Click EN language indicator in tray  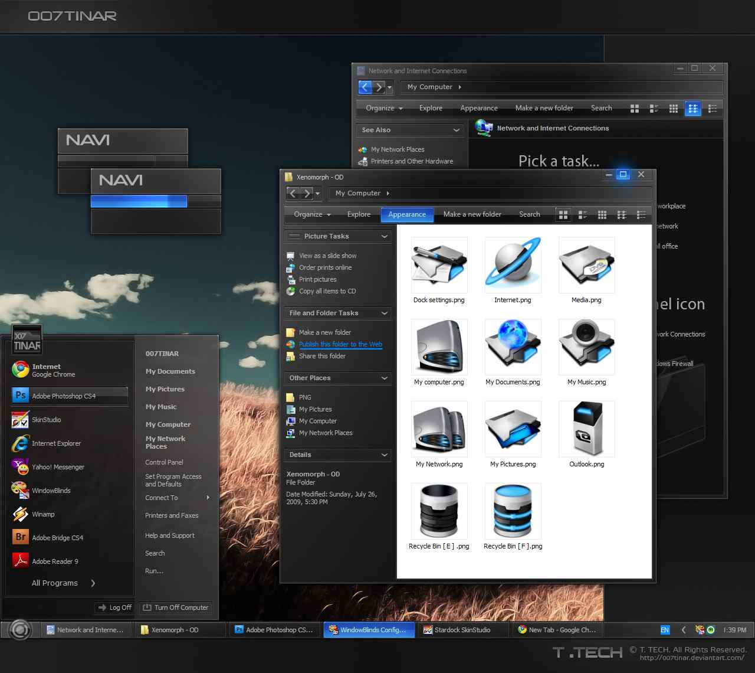pyautogui.click(x=665, y=630)
